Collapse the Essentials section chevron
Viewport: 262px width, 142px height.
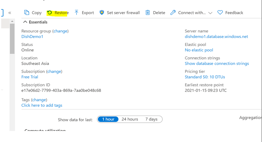pos(25,22)
